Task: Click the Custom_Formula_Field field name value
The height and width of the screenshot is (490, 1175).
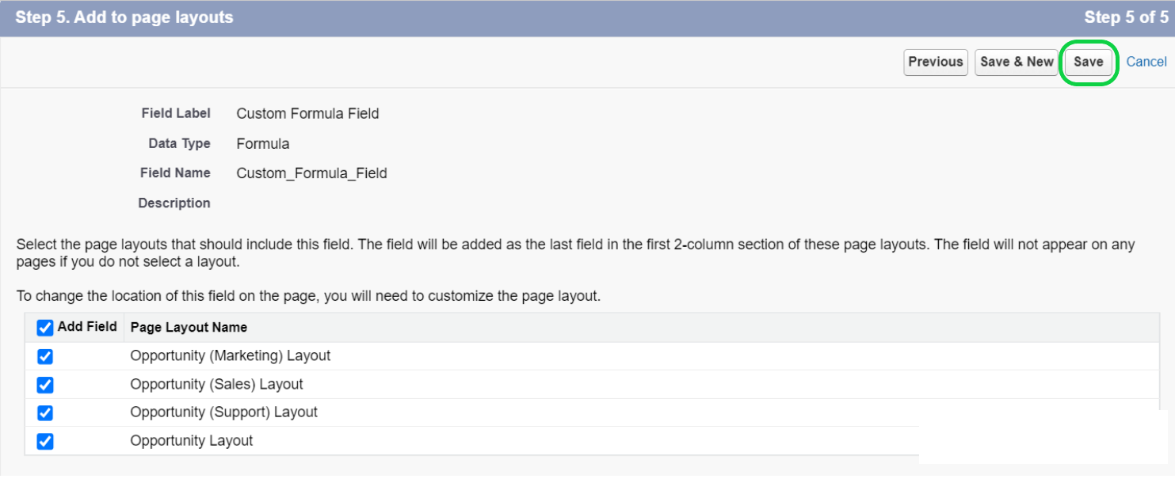Action: coord(311,173)
